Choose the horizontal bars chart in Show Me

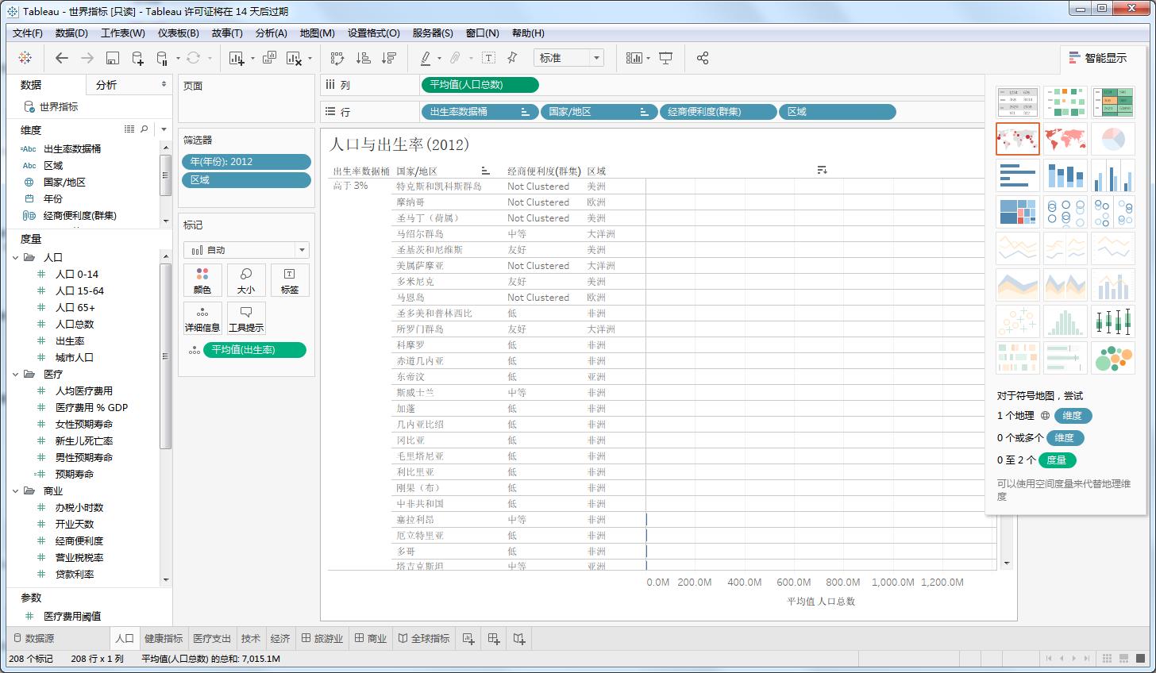tap(1018, 175)
